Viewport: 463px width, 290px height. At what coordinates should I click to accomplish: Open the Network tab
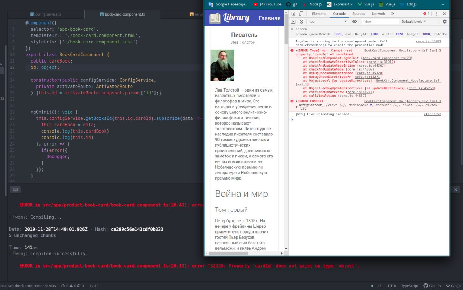point(378,14)
